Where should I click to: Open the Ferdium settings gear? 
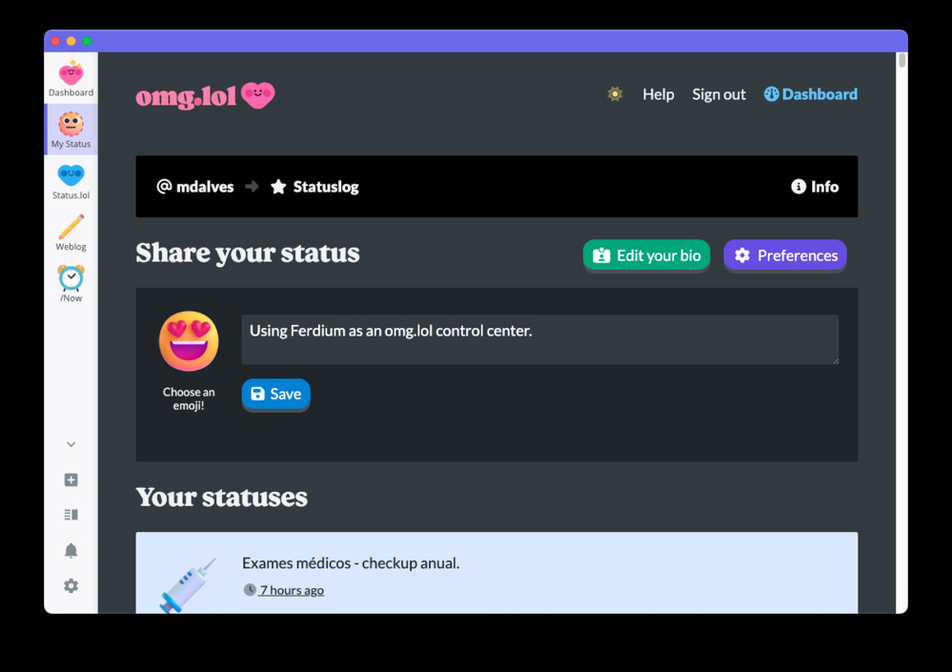pyautogui.click(x=71, y=586)
